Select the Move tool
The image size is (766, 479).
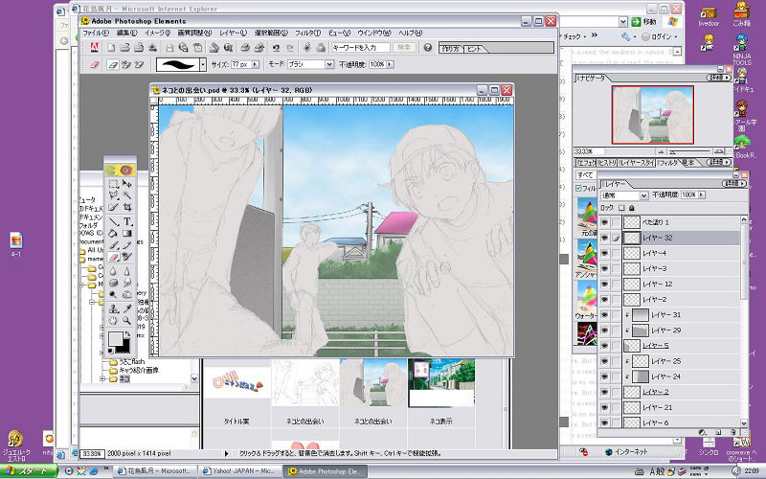click(126, 184)
